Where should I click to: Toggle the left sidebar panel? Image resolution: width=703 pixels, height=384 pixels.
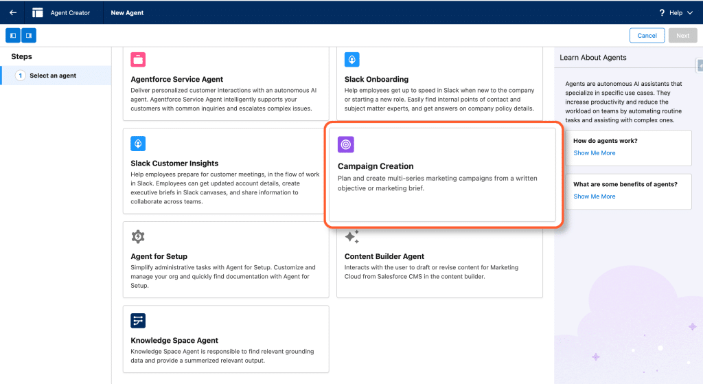coord(13,35)
